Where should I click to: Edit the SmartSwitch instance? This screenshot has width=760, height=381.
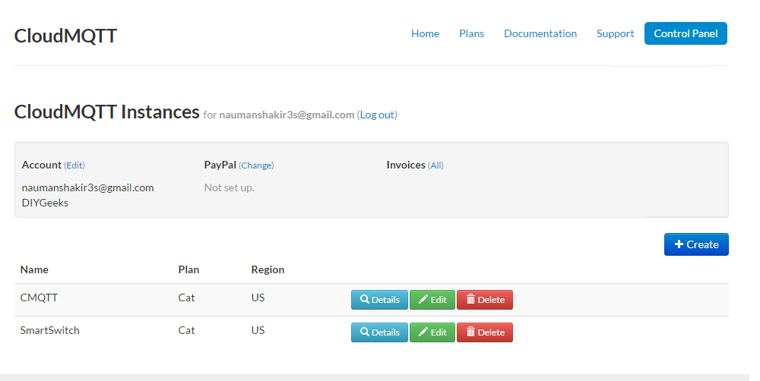tap(432, 332)
